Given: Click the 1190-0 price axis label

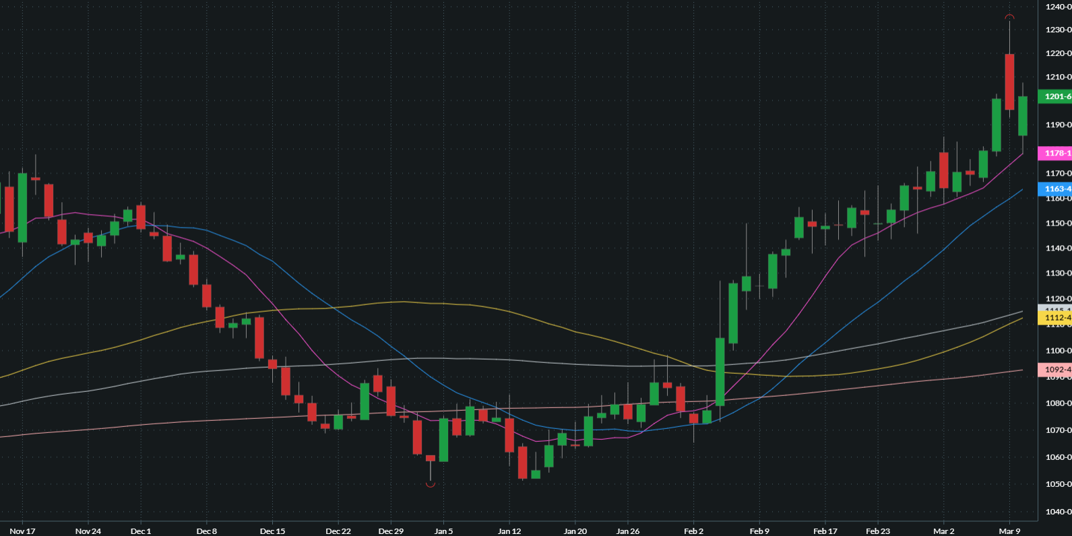Looking at the screenshot, I should coord(1058,125).
